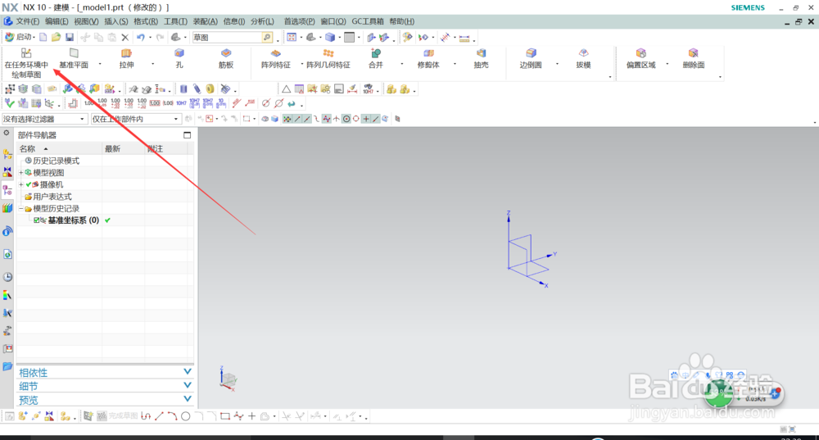The width and height of the screenshot is (819, 440).
Task: Collapse the 模型历史记录 tree node
Action: coord(21,208)
